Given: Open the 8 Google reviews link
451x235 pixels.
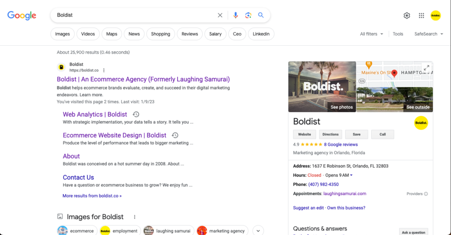Looking at the screenshot, I should 341,145.
